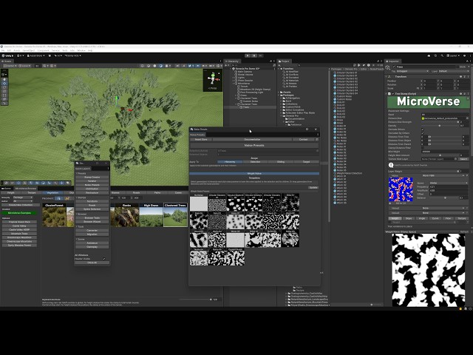This screenshot has width=473, height=355.
Task: Open the Tag dropdown showing Untagged
Action: point(412,71)
